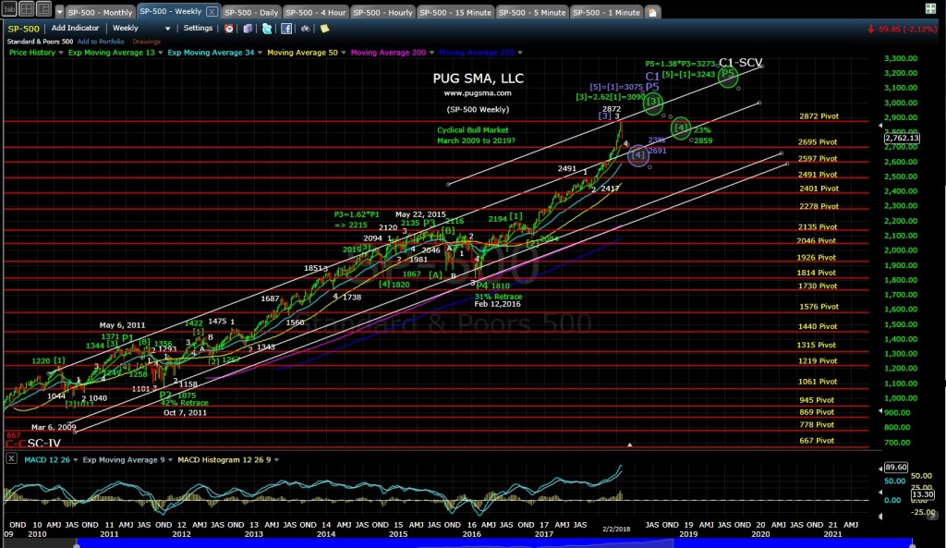Expand Exp Moving Average 13 options
The height and width of the screenshot is (548, 946).
(160, 53)
